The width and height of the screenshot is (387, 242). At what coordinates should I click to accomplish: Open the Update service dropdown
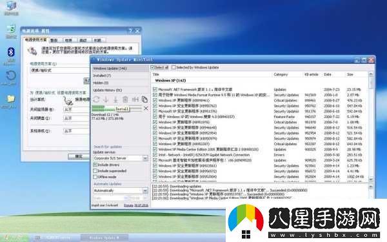pyautogui.click(x=145, y=158)
